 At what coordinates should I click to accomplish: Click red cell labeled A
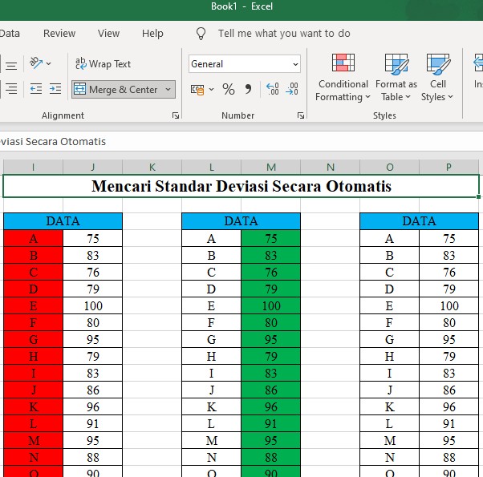point(33,238)
